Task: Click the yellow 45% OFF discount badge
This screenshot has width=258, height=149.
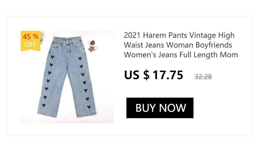Action: click(30, 41)
